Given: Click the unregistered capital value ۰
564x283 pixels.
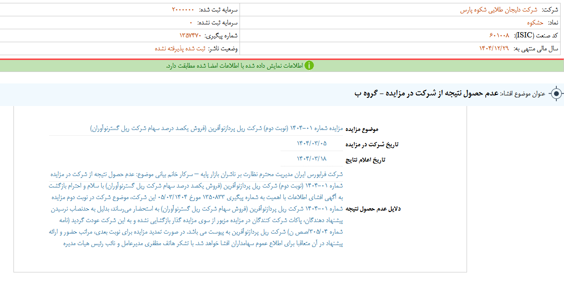Looking at the screenshot, I should [x=192, y=23].
